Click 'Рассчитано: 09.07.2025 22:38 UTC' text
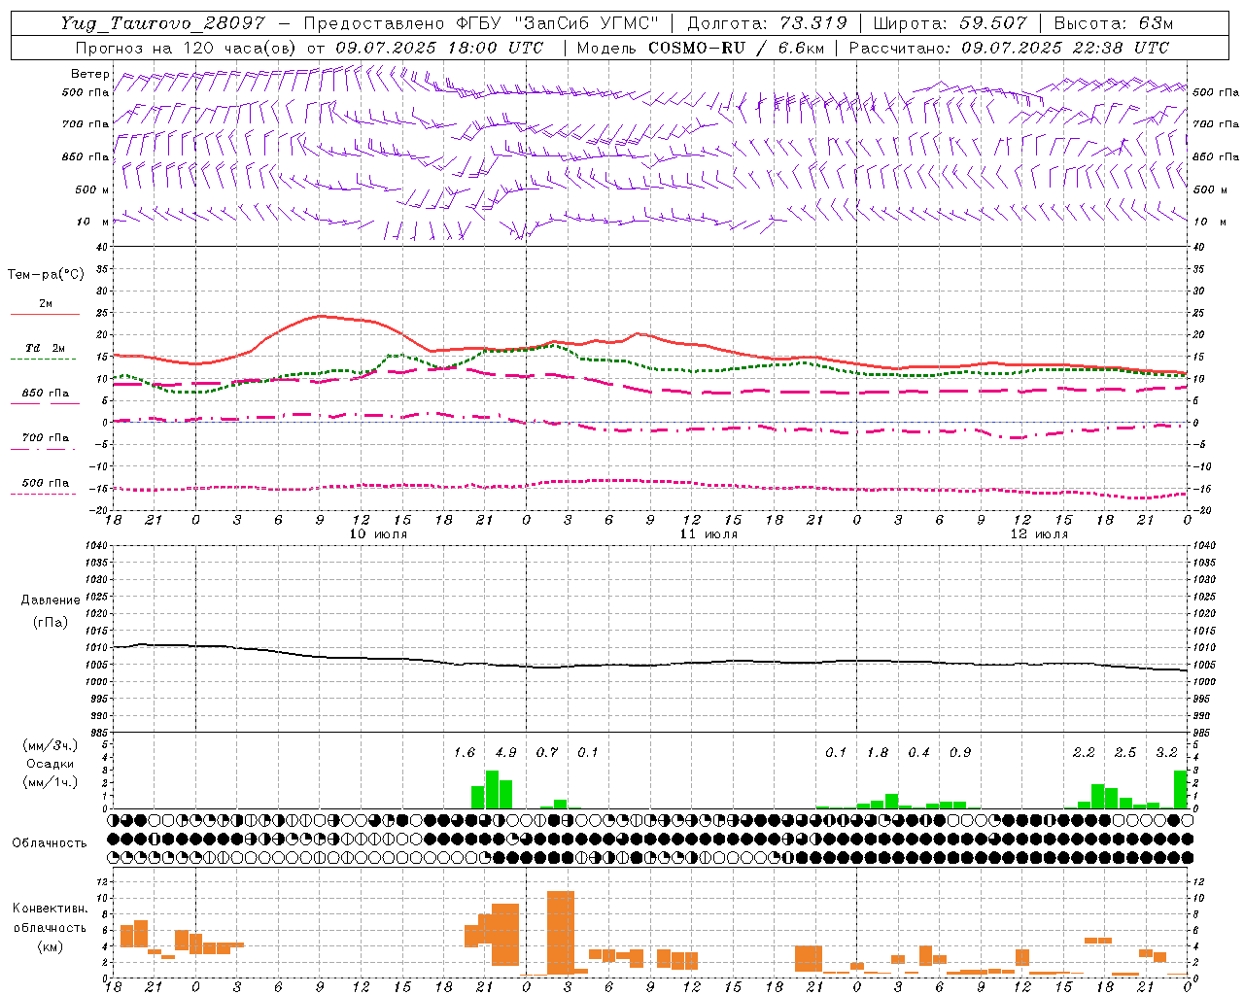The width and height of the screenshot is (1244, 995). coord(1009,48)
